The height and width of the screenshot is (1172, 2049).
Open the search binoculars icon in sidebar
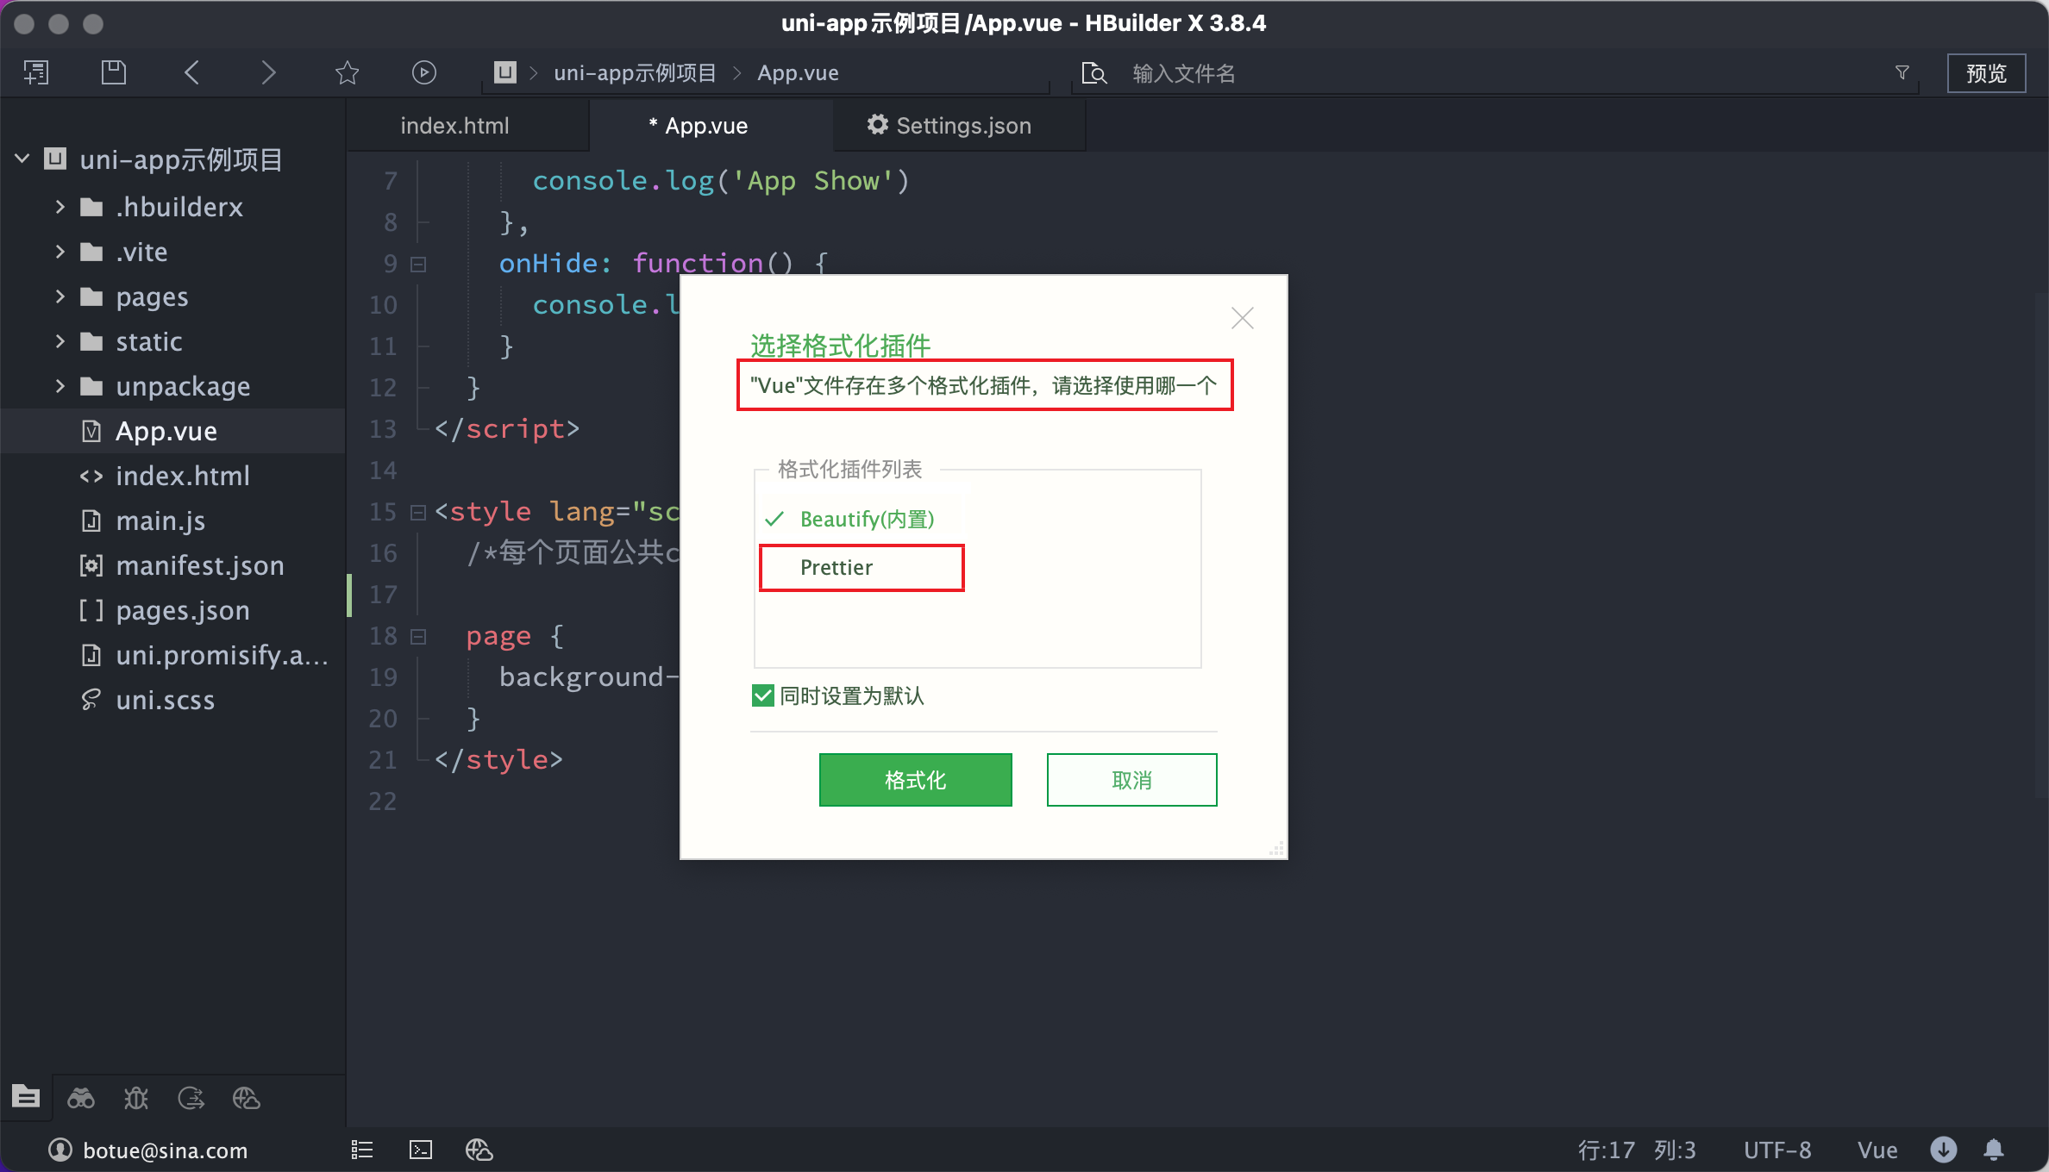[81, 1098]
